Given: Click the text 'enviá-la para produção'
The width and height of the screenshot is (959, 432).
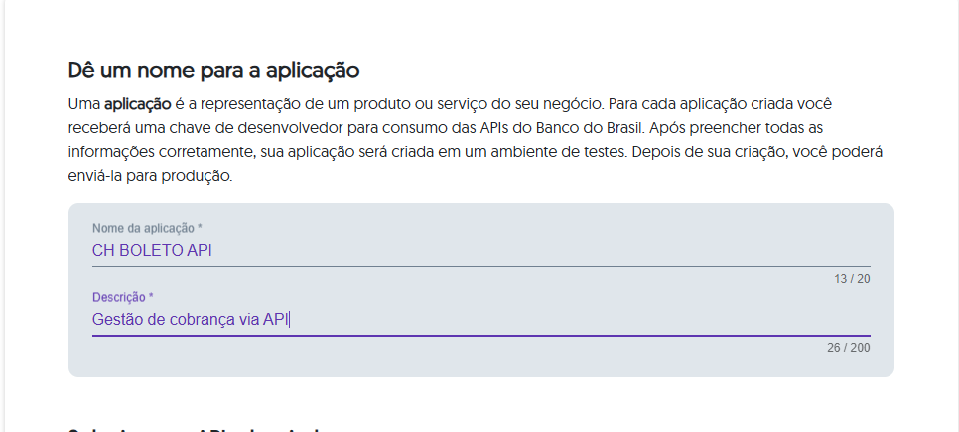Looking at the screenshot, I should [150, 176].
